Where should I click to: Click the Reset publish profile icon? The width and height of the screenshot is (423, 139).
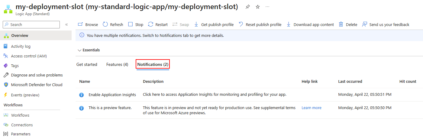coord(241,24)
